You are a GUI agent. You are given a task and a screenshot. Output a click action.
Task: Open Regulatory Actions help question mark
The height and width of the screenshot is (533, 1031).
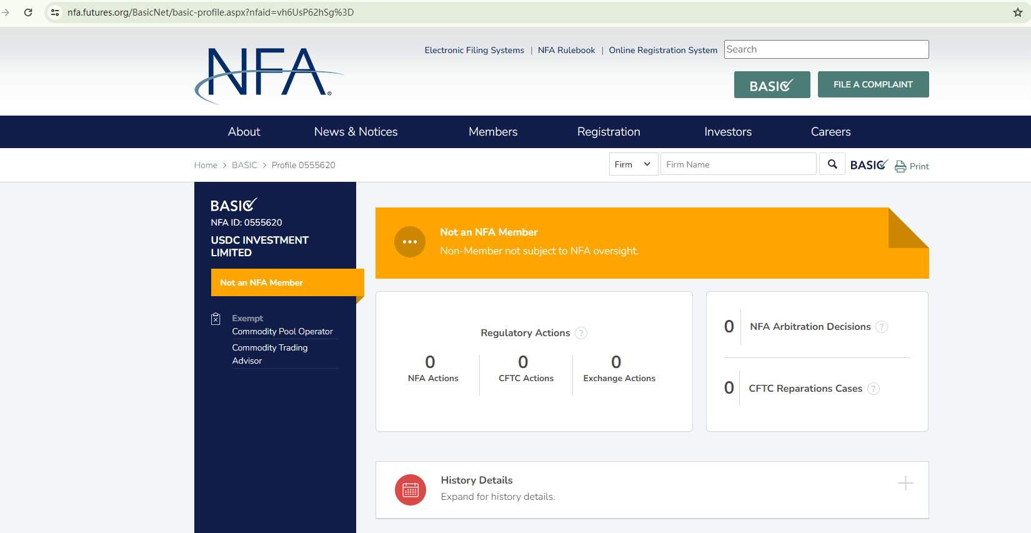click(581, 333)
